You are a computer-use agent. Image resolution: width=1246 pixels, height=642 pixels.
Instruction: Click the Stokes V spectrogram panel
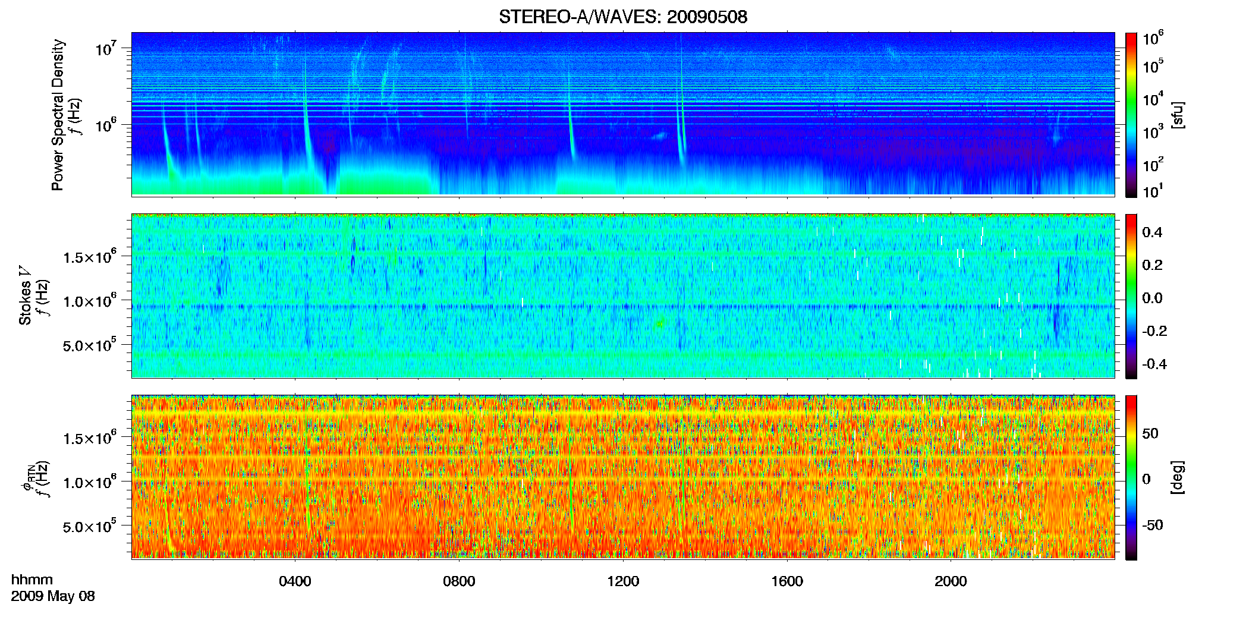pos(623,295)
